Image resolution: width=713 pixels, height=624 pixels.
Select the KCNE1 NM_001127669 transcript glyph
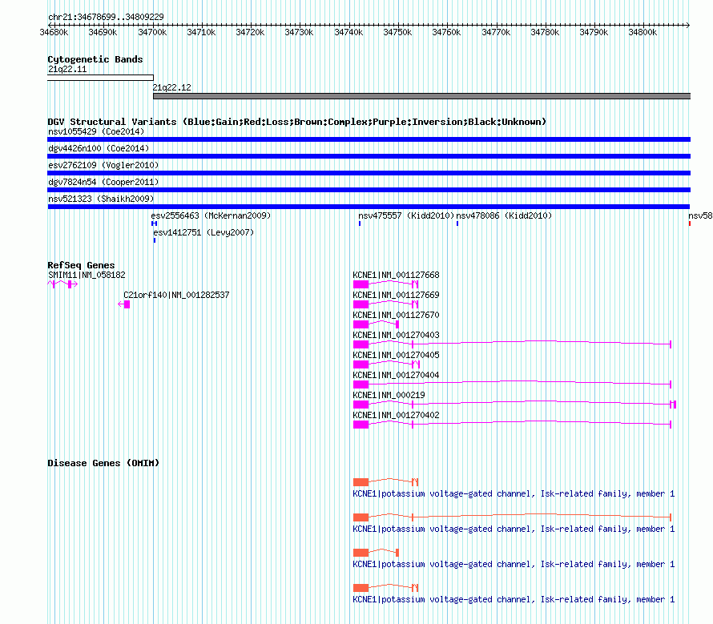[x=385, y=304]
